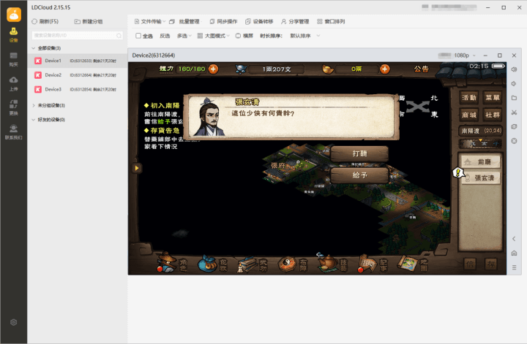Viewport: 527px width, 344px height.
Task: Select 張玄清 NPC in location list
Action: point(481,178)
